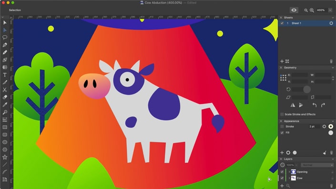Click the Appearance broom clear icon
The width and height of the screenshot is (336, 189).
[325, 153]
